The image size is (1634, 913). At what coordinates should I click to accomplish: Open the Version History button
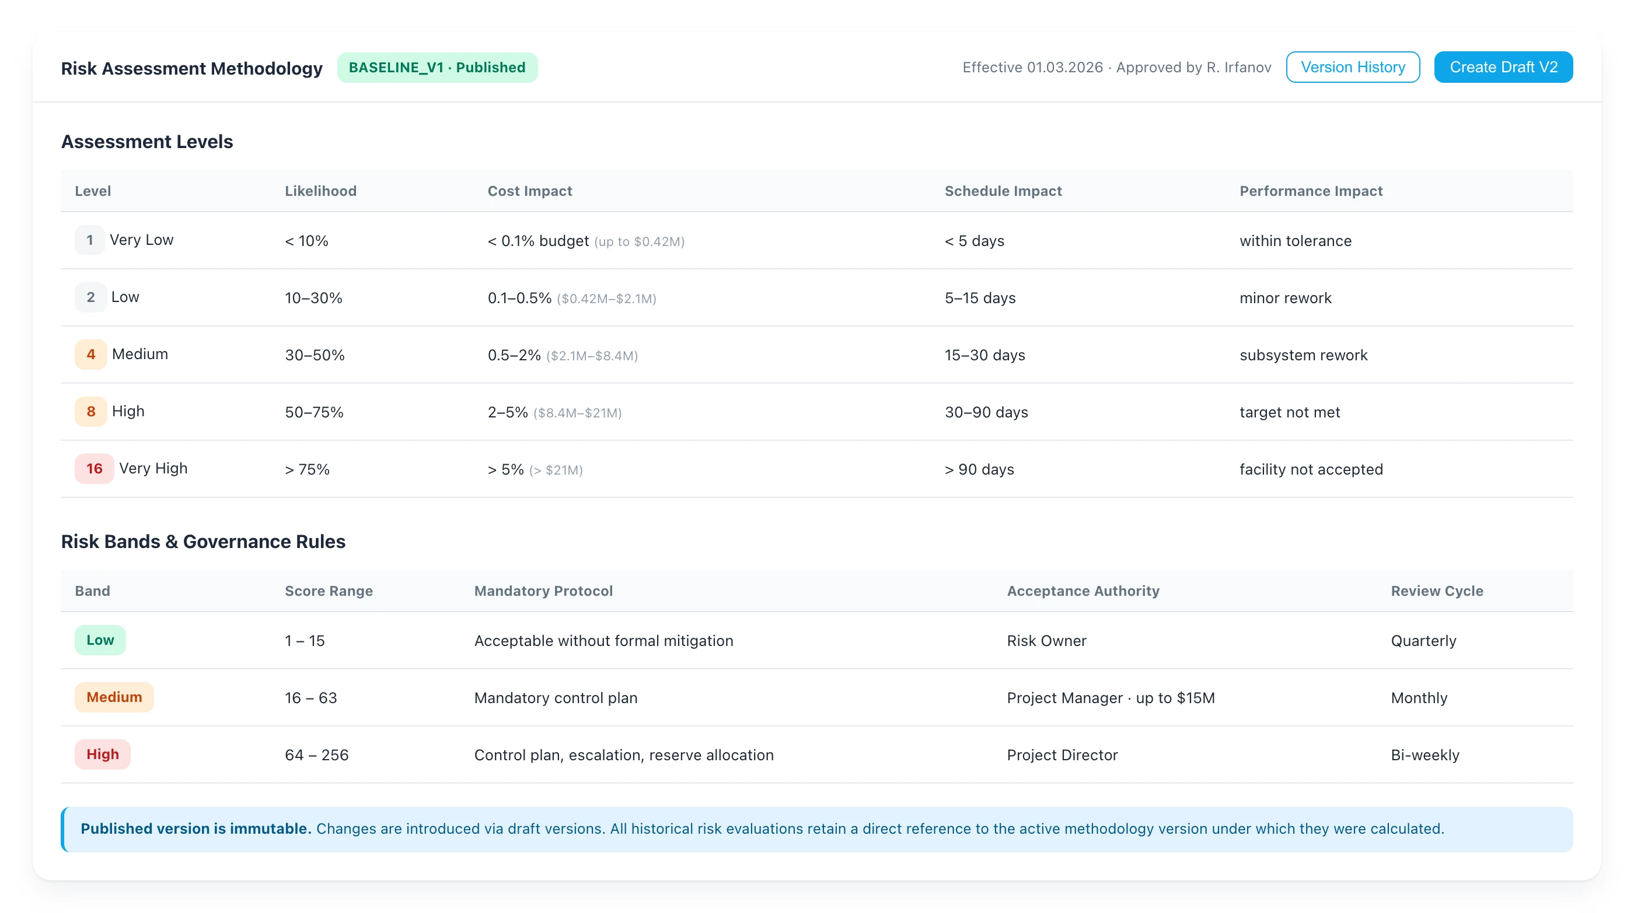(x=1352, y=67)
